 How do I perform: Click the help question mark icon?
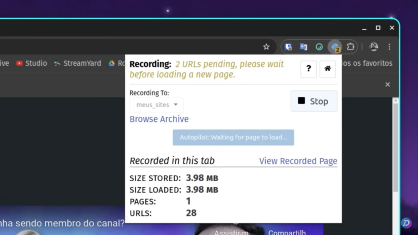(309, 69)
